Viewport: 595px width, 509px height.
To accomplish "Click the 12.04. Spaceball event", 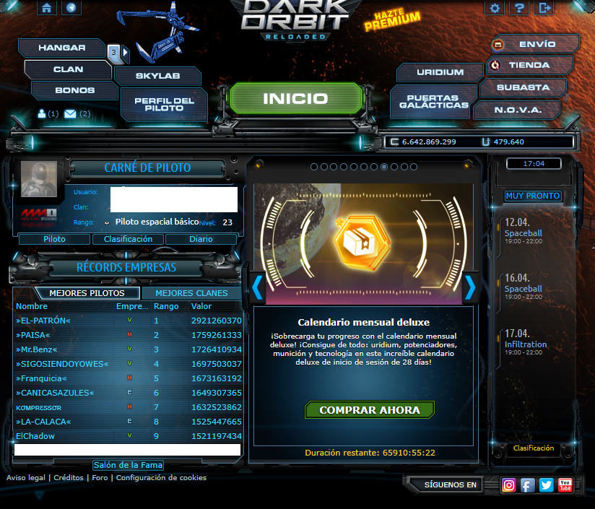I will pos(524,230).
